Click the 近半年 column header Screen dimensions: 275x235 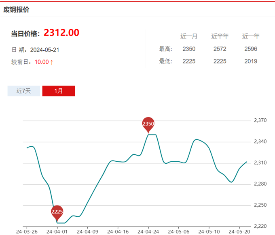click(220, 36)
